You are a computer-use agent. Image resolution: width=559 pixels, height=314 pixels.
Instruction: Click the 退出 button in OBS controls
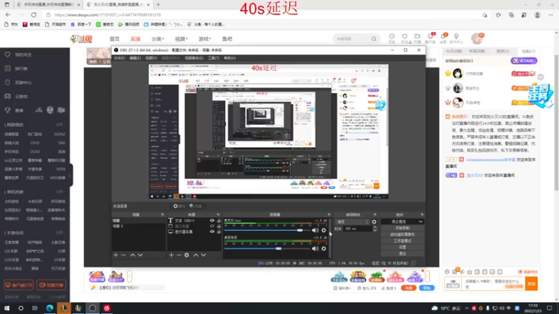click(x=402, y=253)
